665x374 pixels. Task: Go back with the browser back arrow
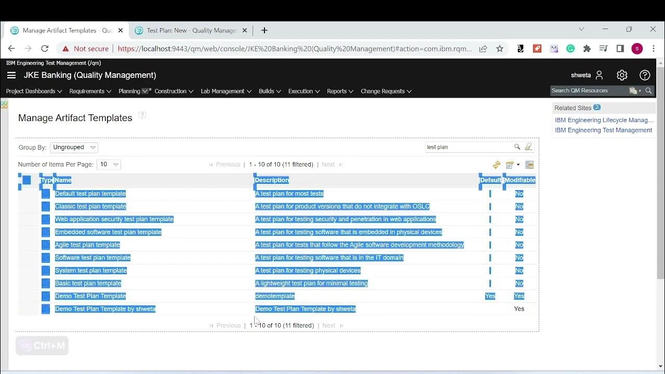click(x=11, y=48)
